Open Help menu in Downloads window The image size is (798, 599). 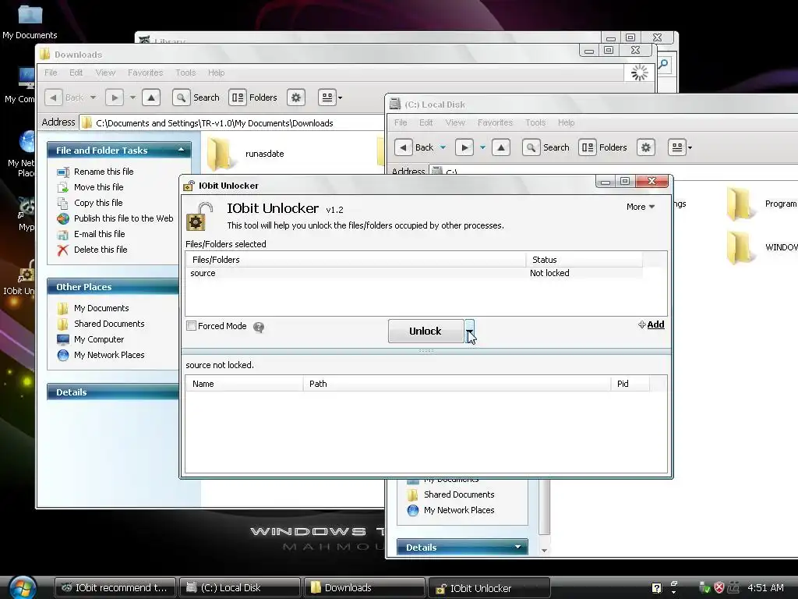pos(217,73)
